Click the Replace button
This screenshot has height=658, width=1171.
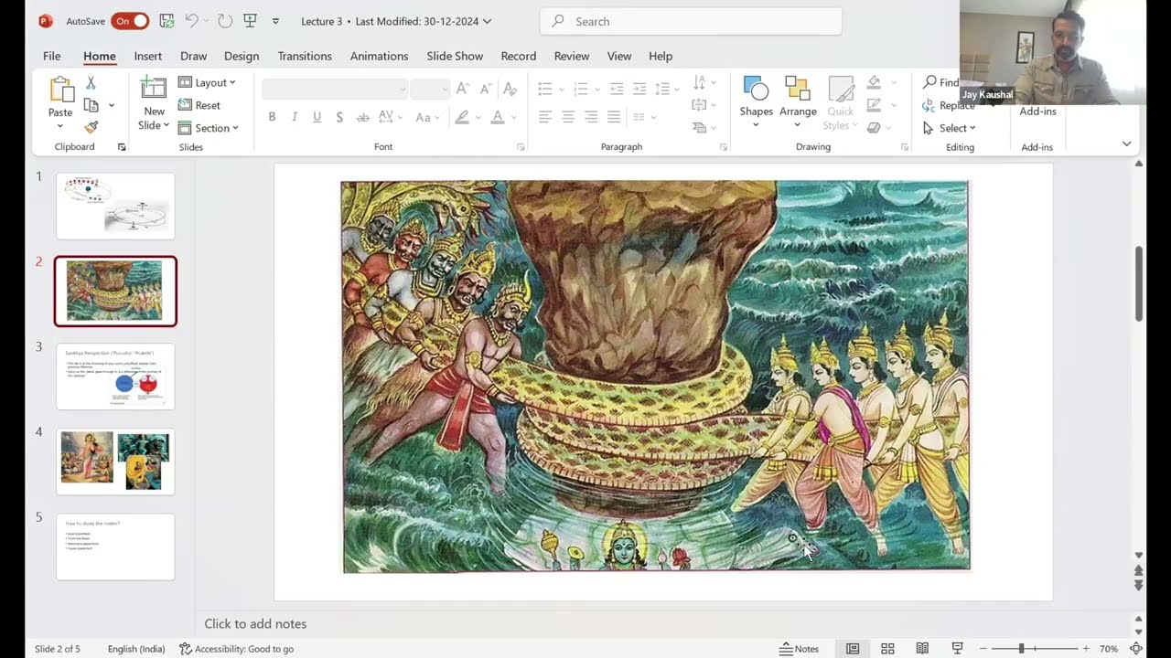[950, 105]
